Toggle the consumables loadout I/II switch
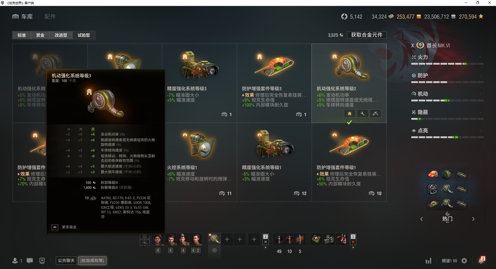Screen dimensions: 496x269 (353, 239)
